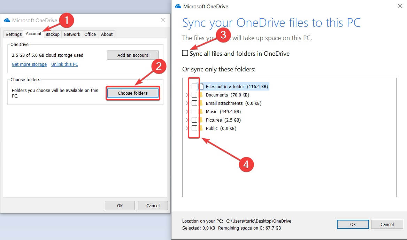
Task: Tick the Email attachments checkbox
Action: [x=194, y=103]
